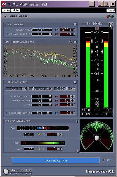The image size is (117, 177).
Task: Decrease the Max Clip Run threshold 10
Action: 71,101
